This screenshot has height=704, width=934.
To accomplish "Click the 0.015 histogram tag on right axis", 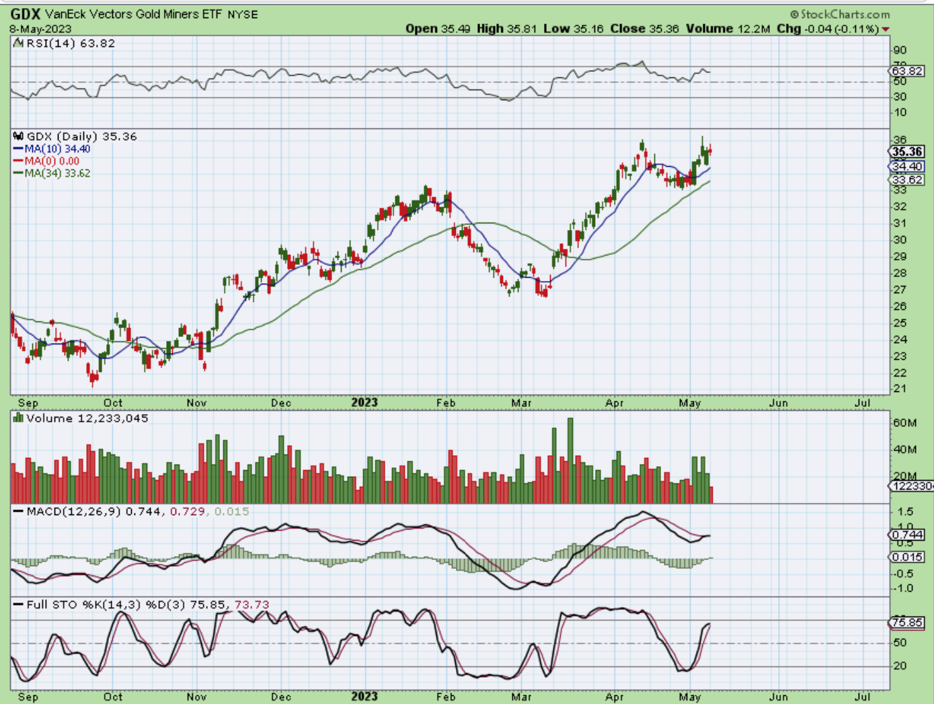I will pyautogui.click(x=906, y=557).
